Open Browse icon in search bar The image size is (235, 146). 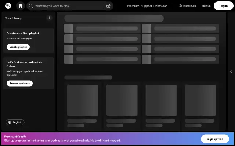coord(108,6)
